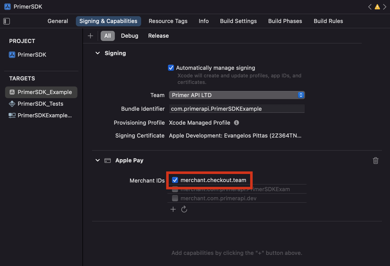390x266 pixels.
Task: Open the Resource Tags tab
Action: [168, 21]
